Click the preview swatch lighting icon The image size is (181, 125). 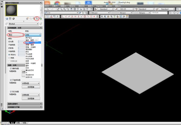tap(13, 19)
